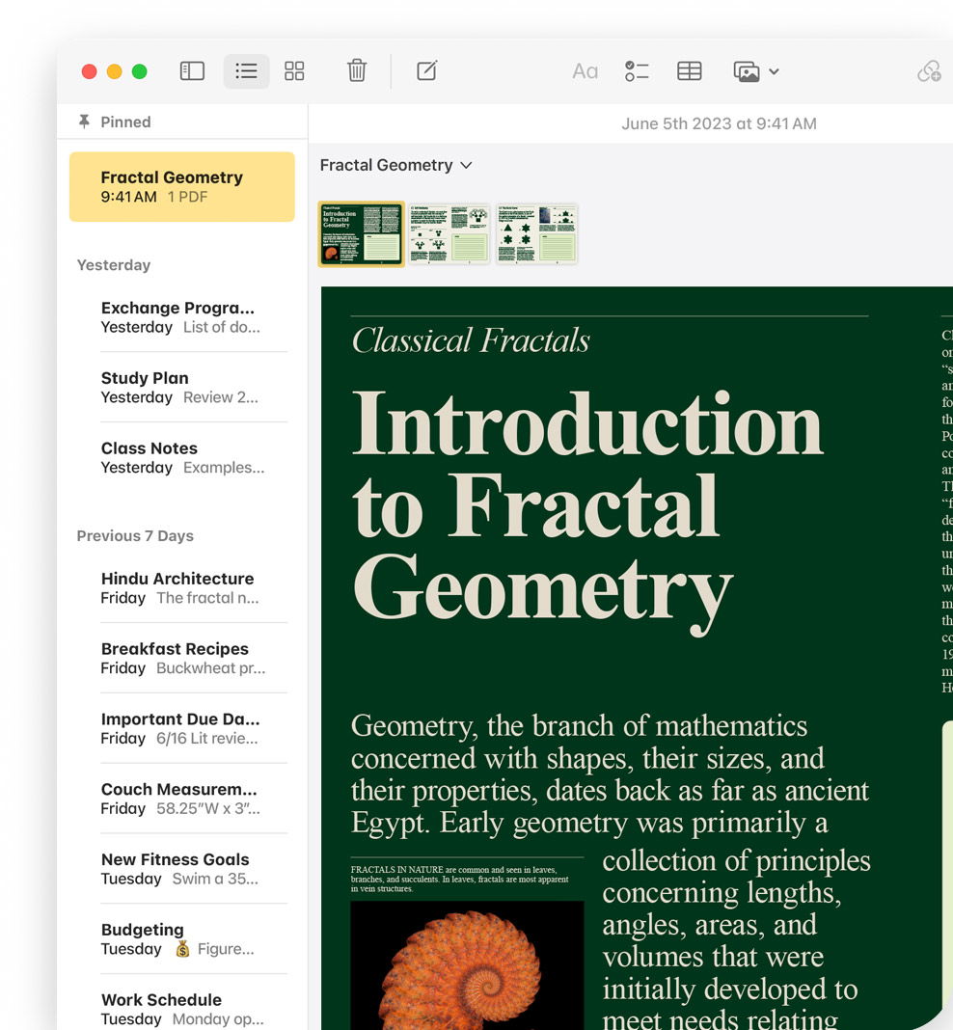Toggle the sidebar folders panel
This screenshot has width=953, height=1030.
[192, 71]
